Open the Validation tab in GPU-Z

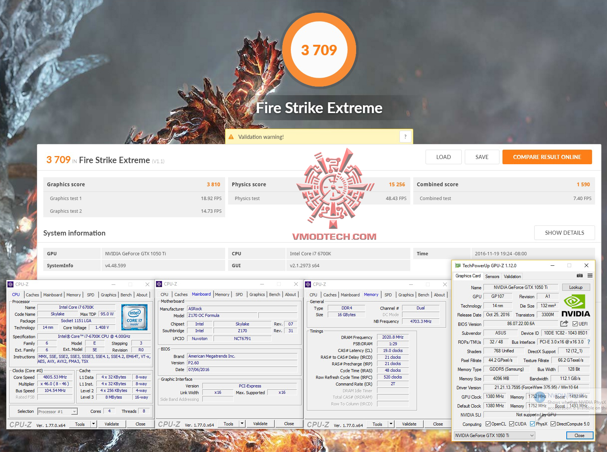click(512, 277)
